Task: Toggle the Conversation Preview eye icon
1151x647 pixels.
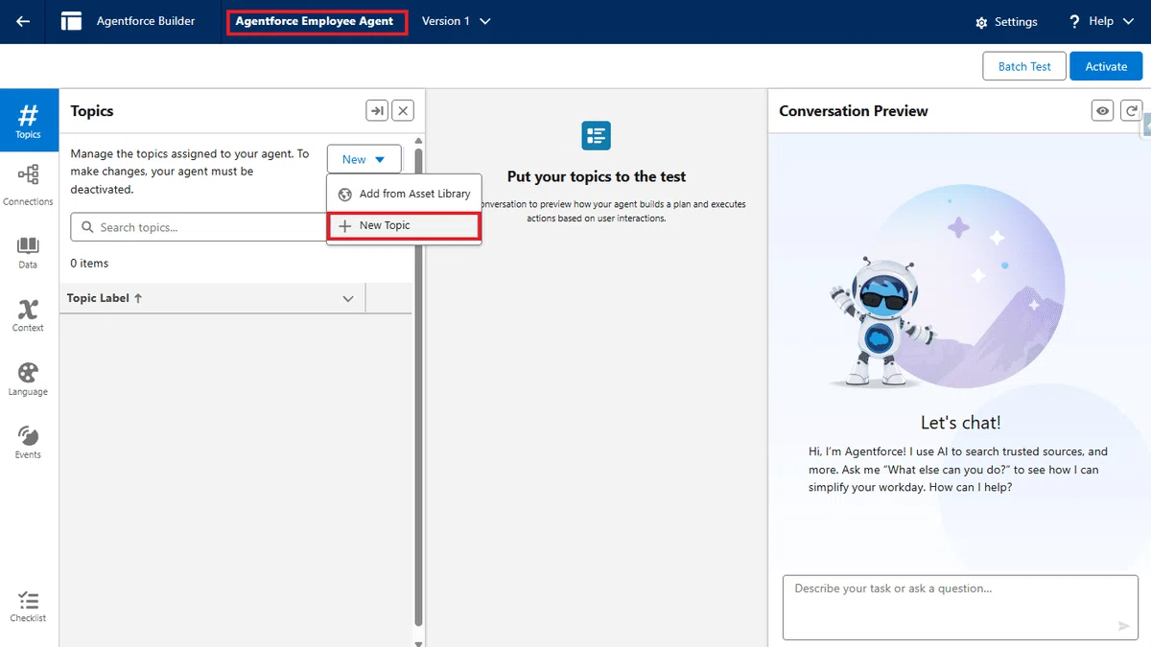Action: 1103,111
